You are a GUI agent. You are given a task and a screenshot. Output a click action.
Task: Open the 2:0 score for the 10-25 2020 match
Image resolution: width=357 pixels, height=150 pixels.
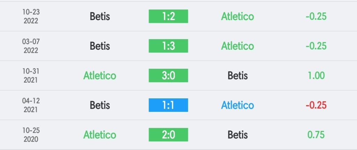pyautogui.click(x=168, y=135)
